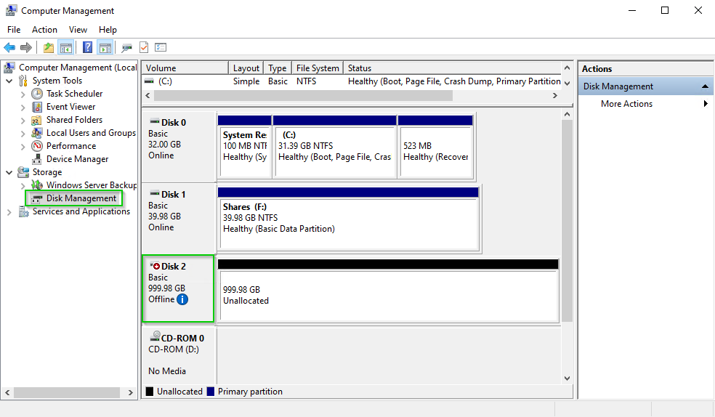Collapse the System Tools tree node
Image resolution: width=715 pixels, height=417 pixels.
(x=9, y=81)
